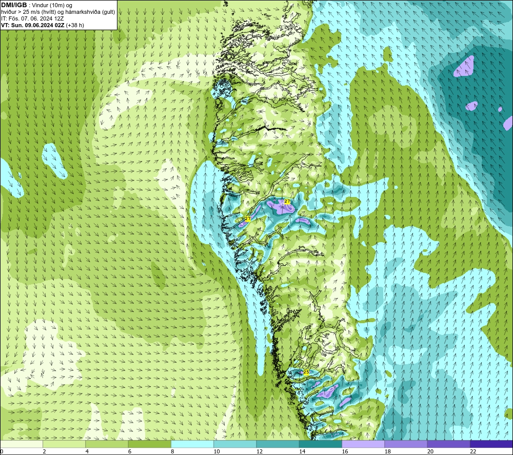
Task: Click the '0' scale number
Action: (x=2, y=451)
